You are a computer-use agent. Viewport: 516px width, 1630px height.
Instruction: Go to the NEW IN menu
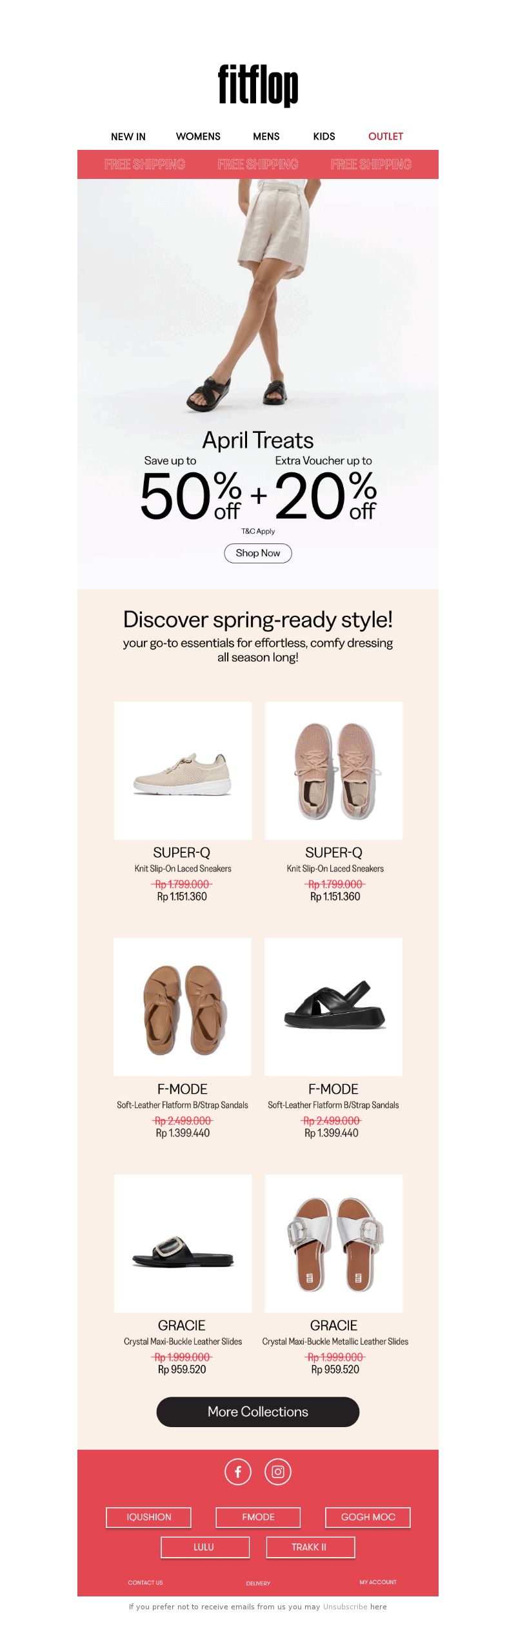click(128, 136)
